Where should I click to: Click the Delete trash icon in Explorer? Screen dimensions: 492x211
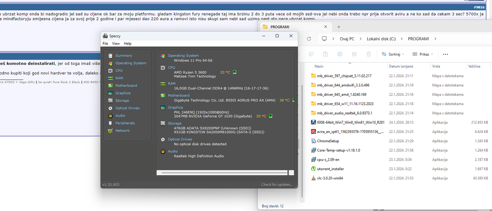pyautogui.click(x=368, y=54)
